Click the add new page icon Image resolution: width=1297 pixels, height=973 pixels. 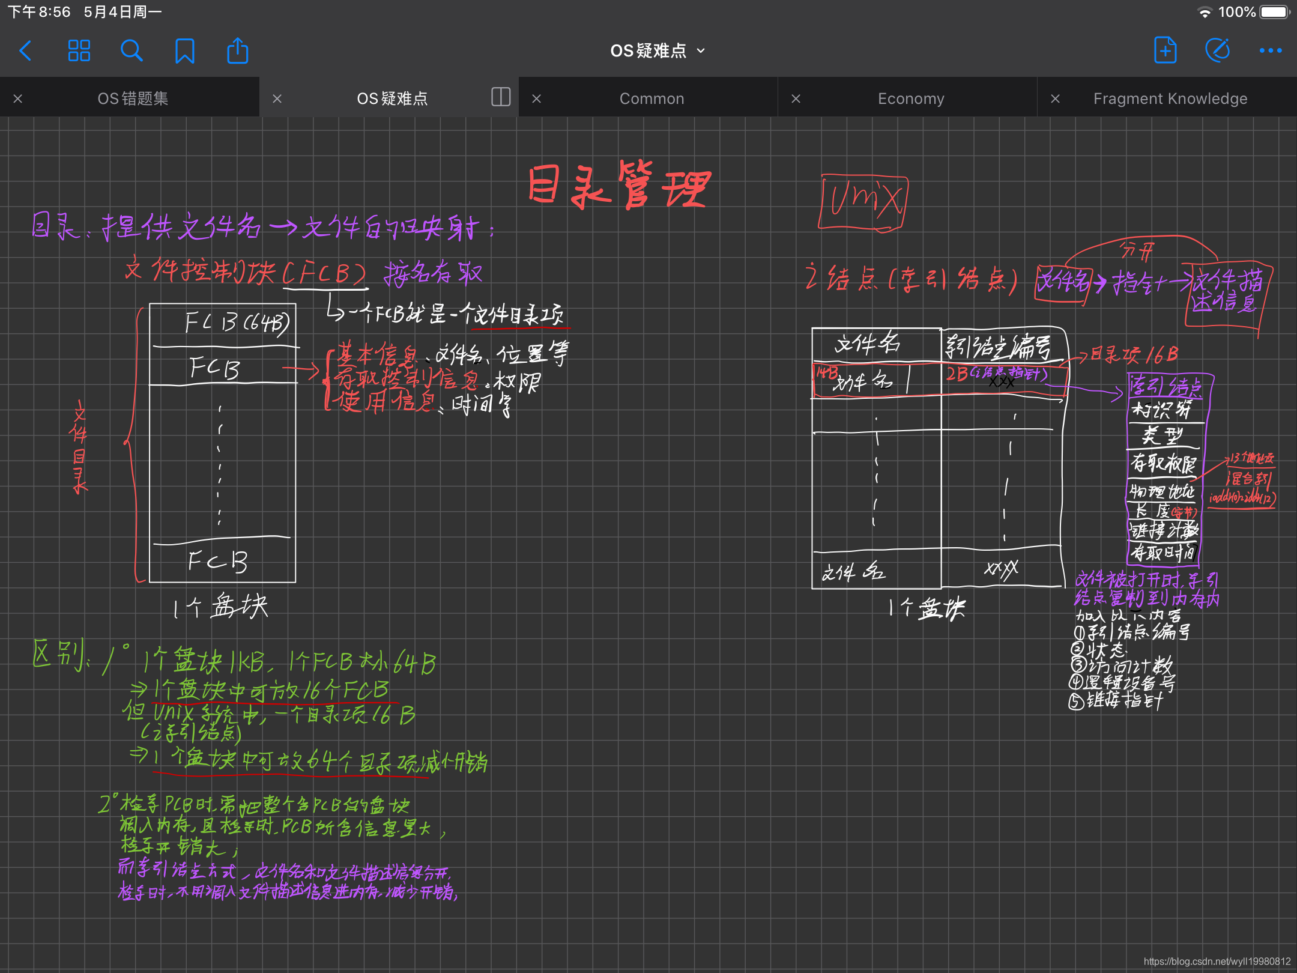point(1164,49)
